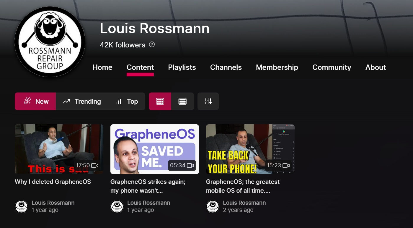Sort content by Top
Image resolution: width=413 pixels, height=228 pixels.
(x=127, y=101)
